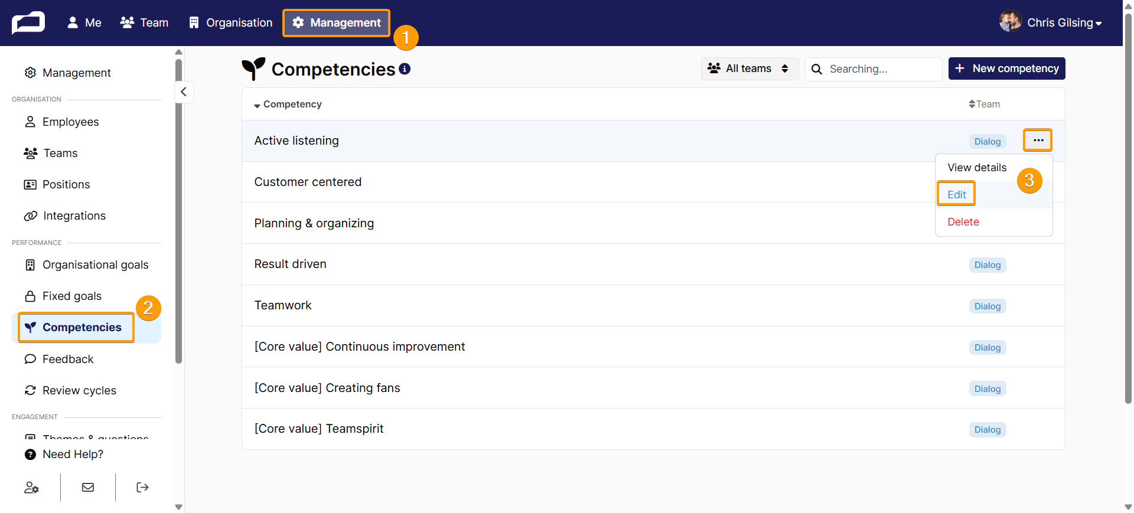1134x513 pixels.
Task: Open the Team tab
Action: click(x=145, y=22)
